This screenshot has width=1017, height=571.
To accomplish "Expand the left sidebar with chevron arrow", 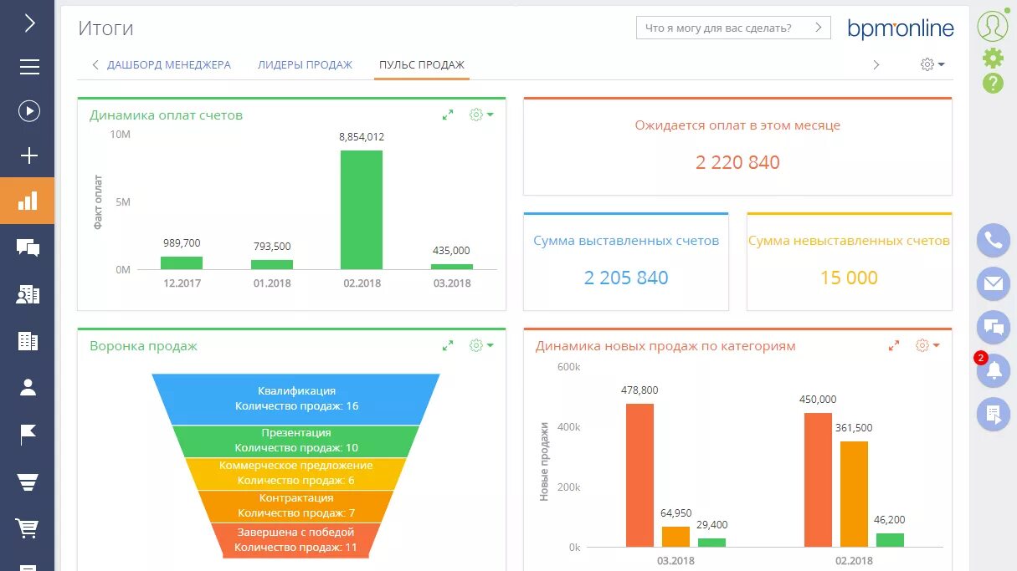I will pos(29,23).
